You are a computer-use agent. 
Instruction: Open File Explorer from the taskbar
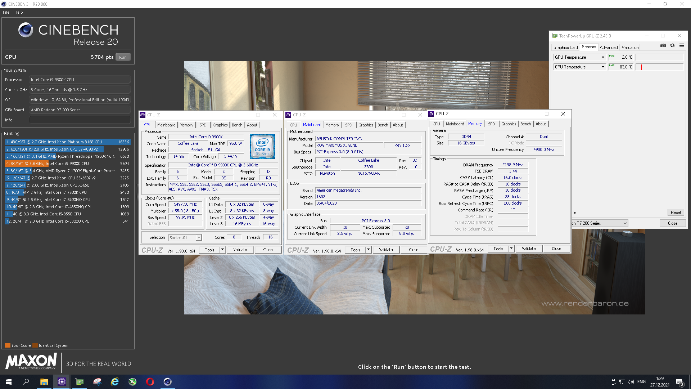(44, 382)
